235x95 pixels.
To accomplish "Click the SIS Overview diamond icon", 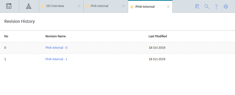I will coord(43,6).
